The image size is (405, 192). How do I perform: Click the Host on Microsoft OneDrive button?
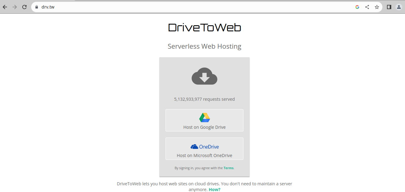[204, 148]
